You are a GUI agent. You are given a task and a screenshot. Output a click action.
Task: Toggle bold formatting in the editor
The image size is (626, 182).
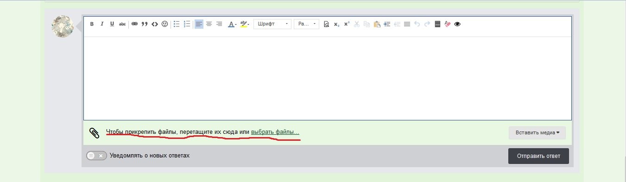tap(92, 24)
